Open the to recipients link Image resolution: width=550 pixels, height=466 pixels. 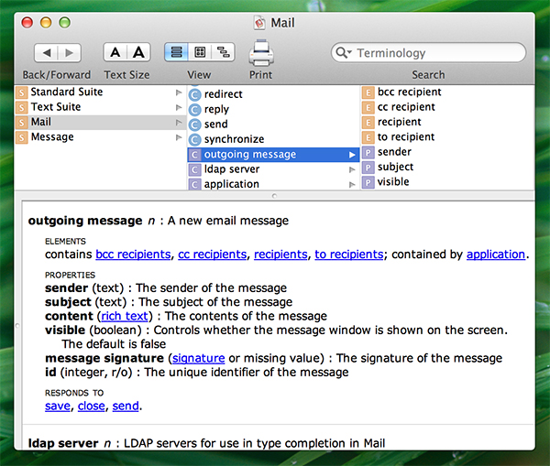(x=349, y=255)
